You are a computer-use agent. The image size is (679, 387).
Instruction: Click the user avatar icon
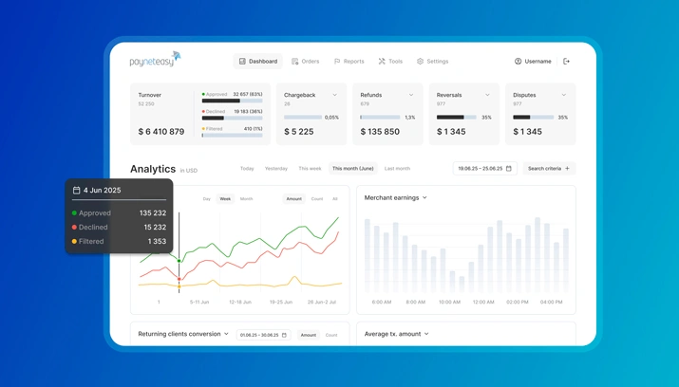pyautogui.click(x=518, y=62)
